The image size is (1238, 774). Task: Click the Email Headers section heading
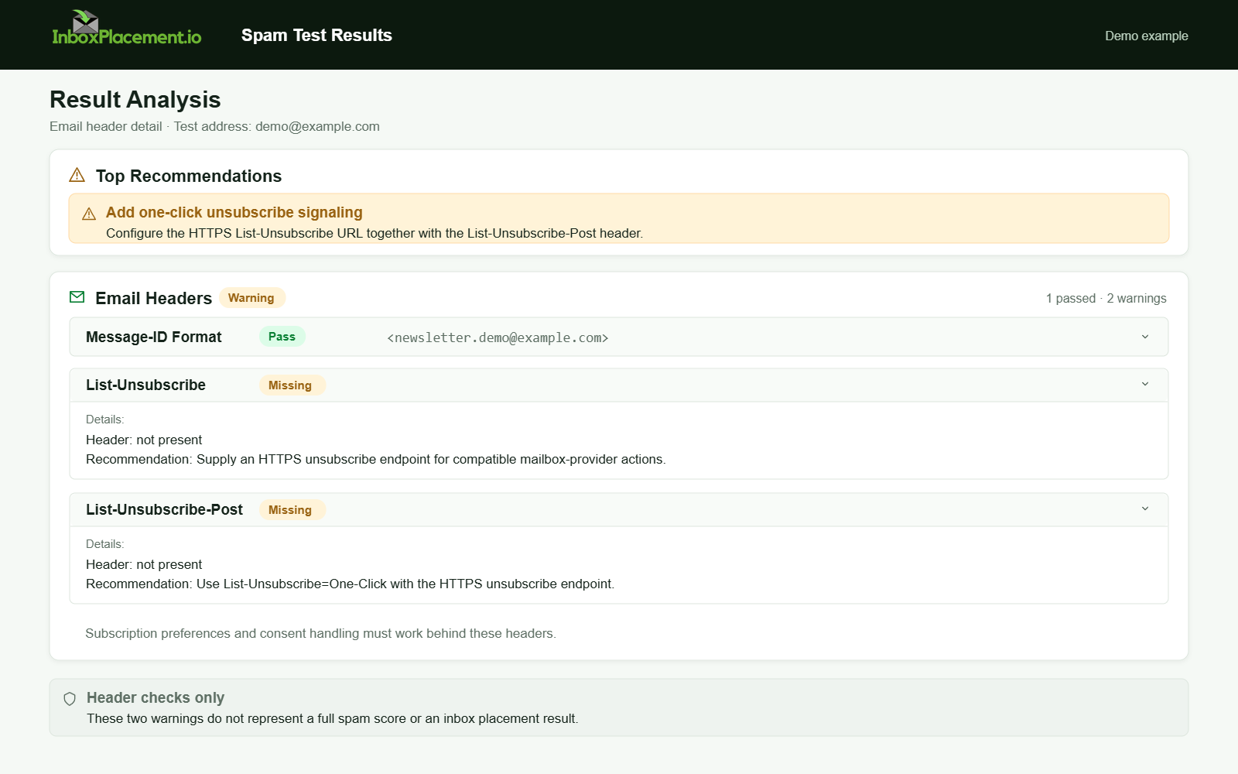(153, 298)
